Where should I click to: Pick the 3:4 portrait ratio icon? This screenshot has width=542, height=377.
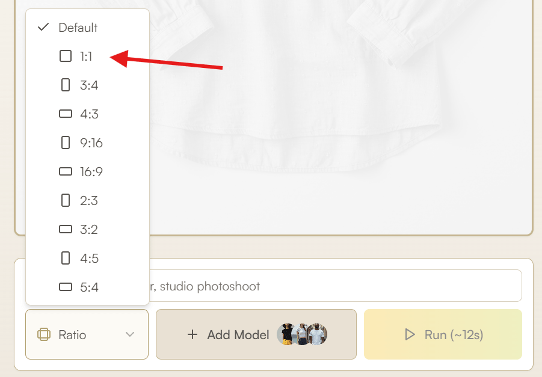tap(66, 85)
